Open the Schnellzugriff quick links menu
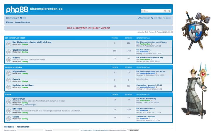Viewport: 211px width, 131px height. click(x=12, y=18)
